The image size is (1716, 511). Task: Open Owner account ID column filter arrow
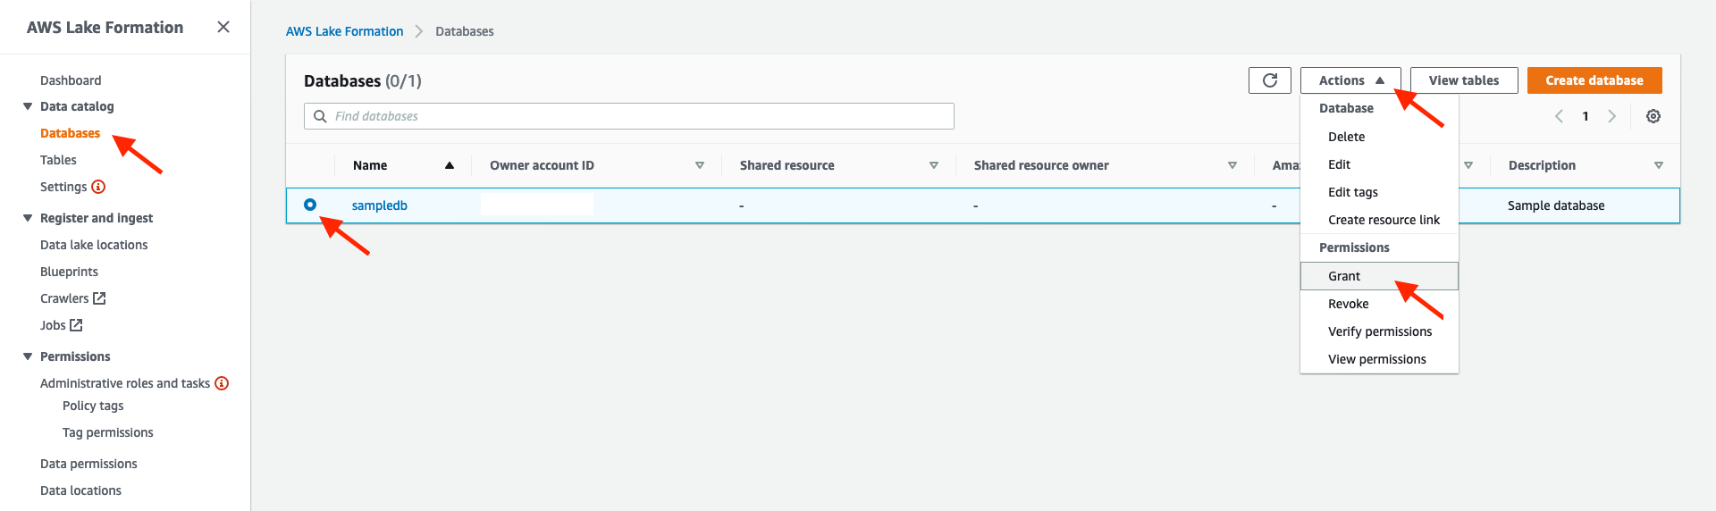(700, 165)
